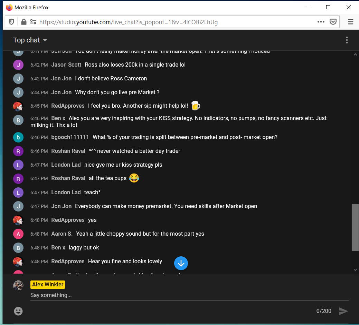The image size is (359, 325).
Task: Click RedApproves' avatar thumbnail
Action: coord(18,106)
